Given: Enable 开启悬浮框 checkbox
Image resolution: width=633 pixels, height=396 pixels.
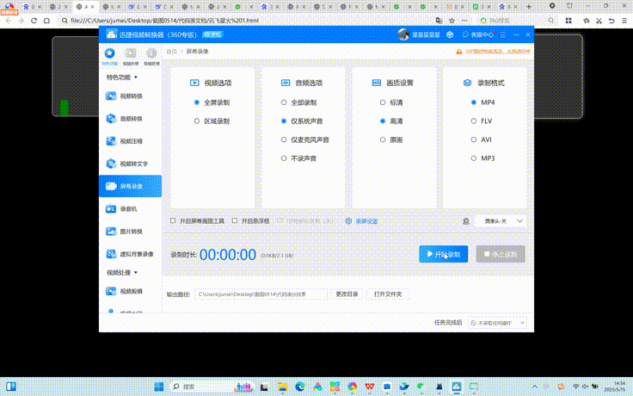Looking at the screenshot, I should pos(235,221).
